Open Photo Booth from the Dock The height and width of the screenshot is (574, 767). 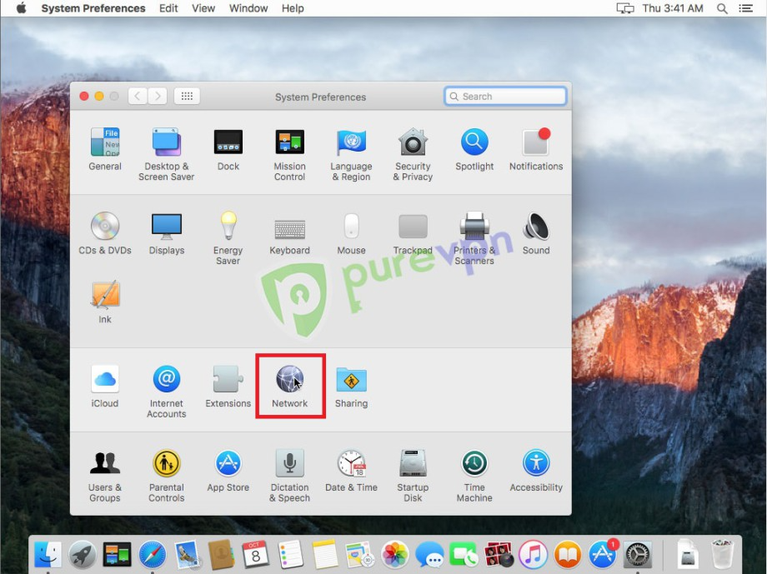[x=499, y=555]
